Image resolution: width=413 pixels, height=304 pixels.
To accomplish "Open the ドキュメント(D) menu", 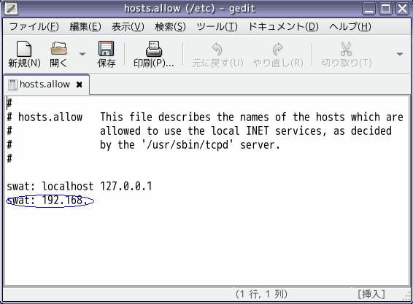I will (283, 26).
